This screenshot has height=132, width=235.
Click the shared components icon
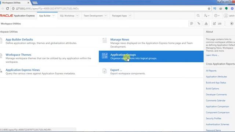point(206,23)
